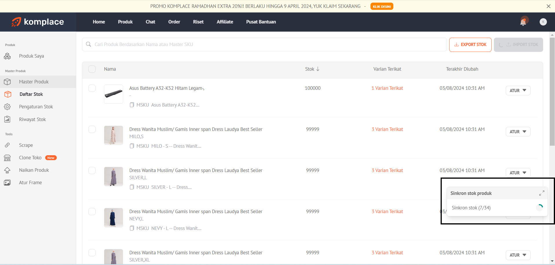Select the Asus Battery row checkbox
This screenshot has height=265, width=555.
pos(92,88)
